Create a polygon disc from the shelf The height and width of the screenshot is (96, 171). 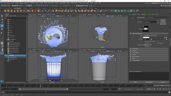pos(24,11)
